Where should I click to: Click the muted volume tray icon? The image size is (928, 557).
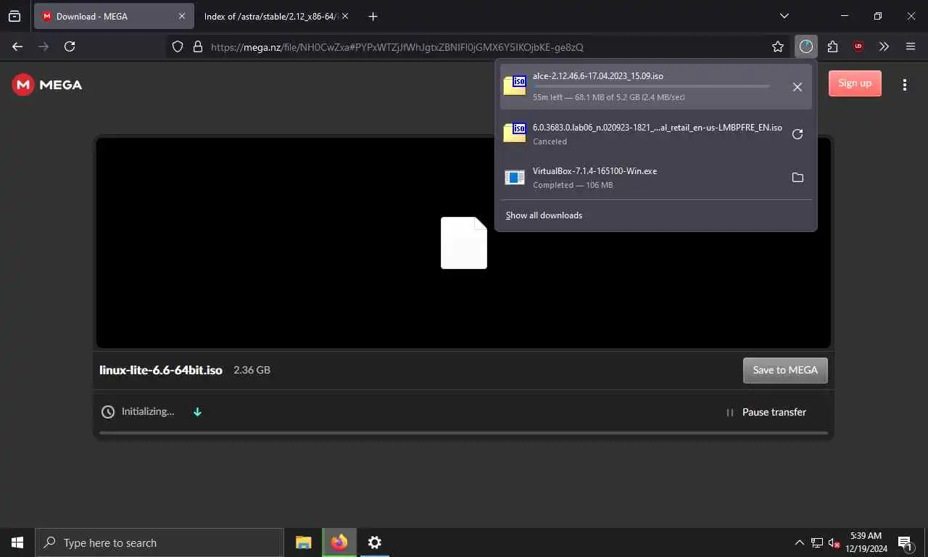point(834,542)
